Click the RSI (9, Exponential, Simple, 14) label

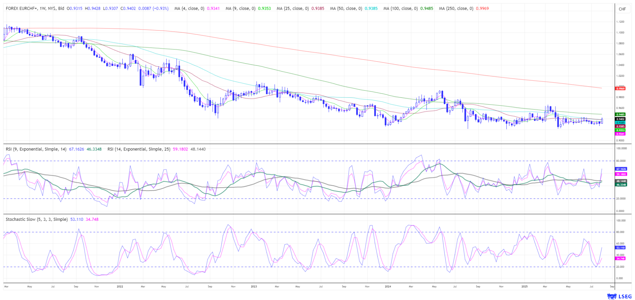pyautogui.click(x=36, y=149)
